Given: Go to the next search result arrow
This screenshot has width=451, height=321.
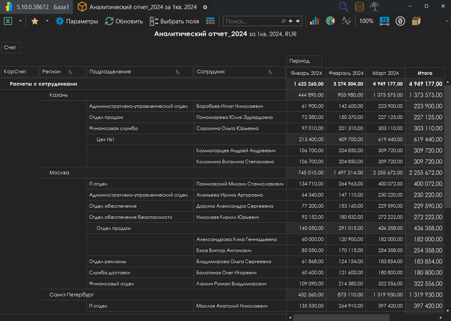Looking at the screenshot, I should point(298,21).
